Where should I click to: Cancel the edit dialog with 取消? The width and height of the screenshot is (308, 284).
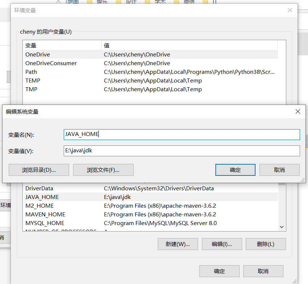pyautogui.click(x=279, y=170)
